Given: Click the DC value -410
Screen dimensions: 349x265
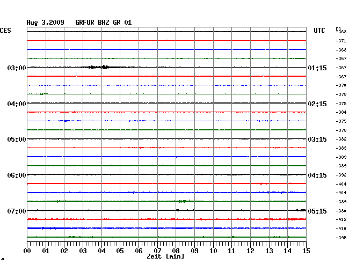Looking at the screenshot, I should [341, 229].
